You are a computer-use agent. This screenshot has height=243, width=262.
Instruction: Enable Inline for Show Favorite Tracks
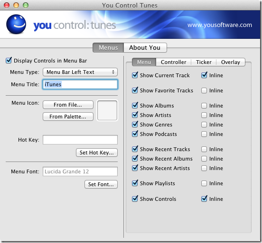point(204,90)
